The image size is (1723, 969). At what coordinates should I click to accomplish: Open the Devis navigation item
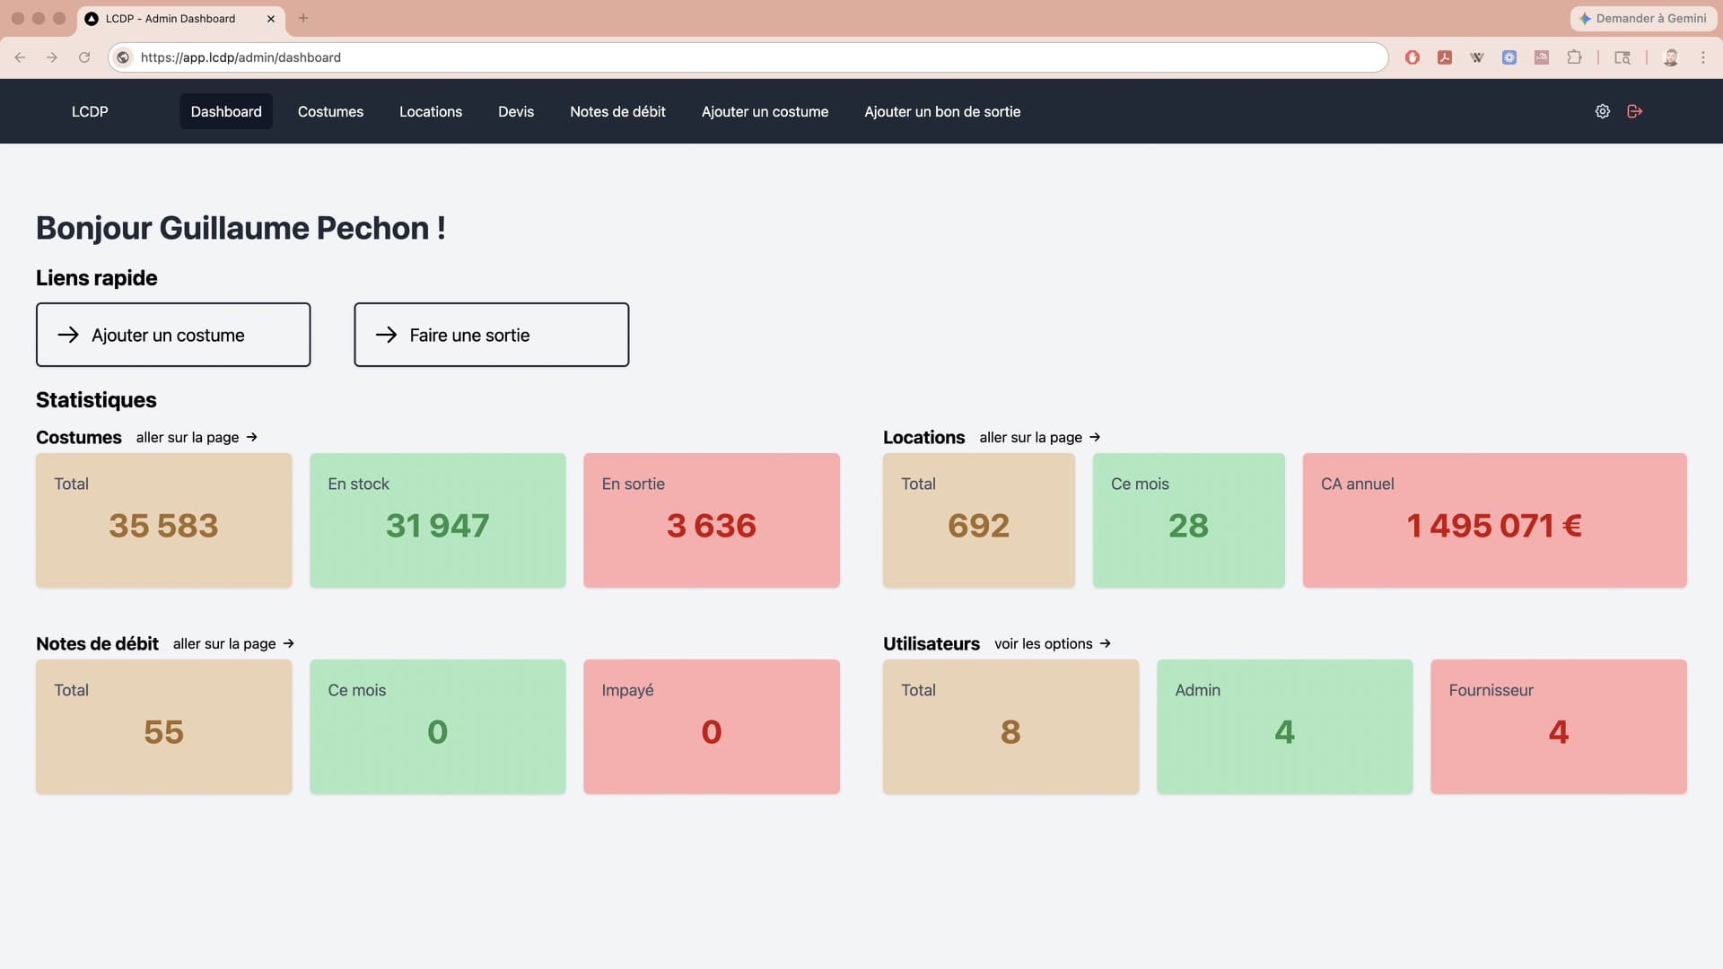pyautogui.click(x=516, y=111)
